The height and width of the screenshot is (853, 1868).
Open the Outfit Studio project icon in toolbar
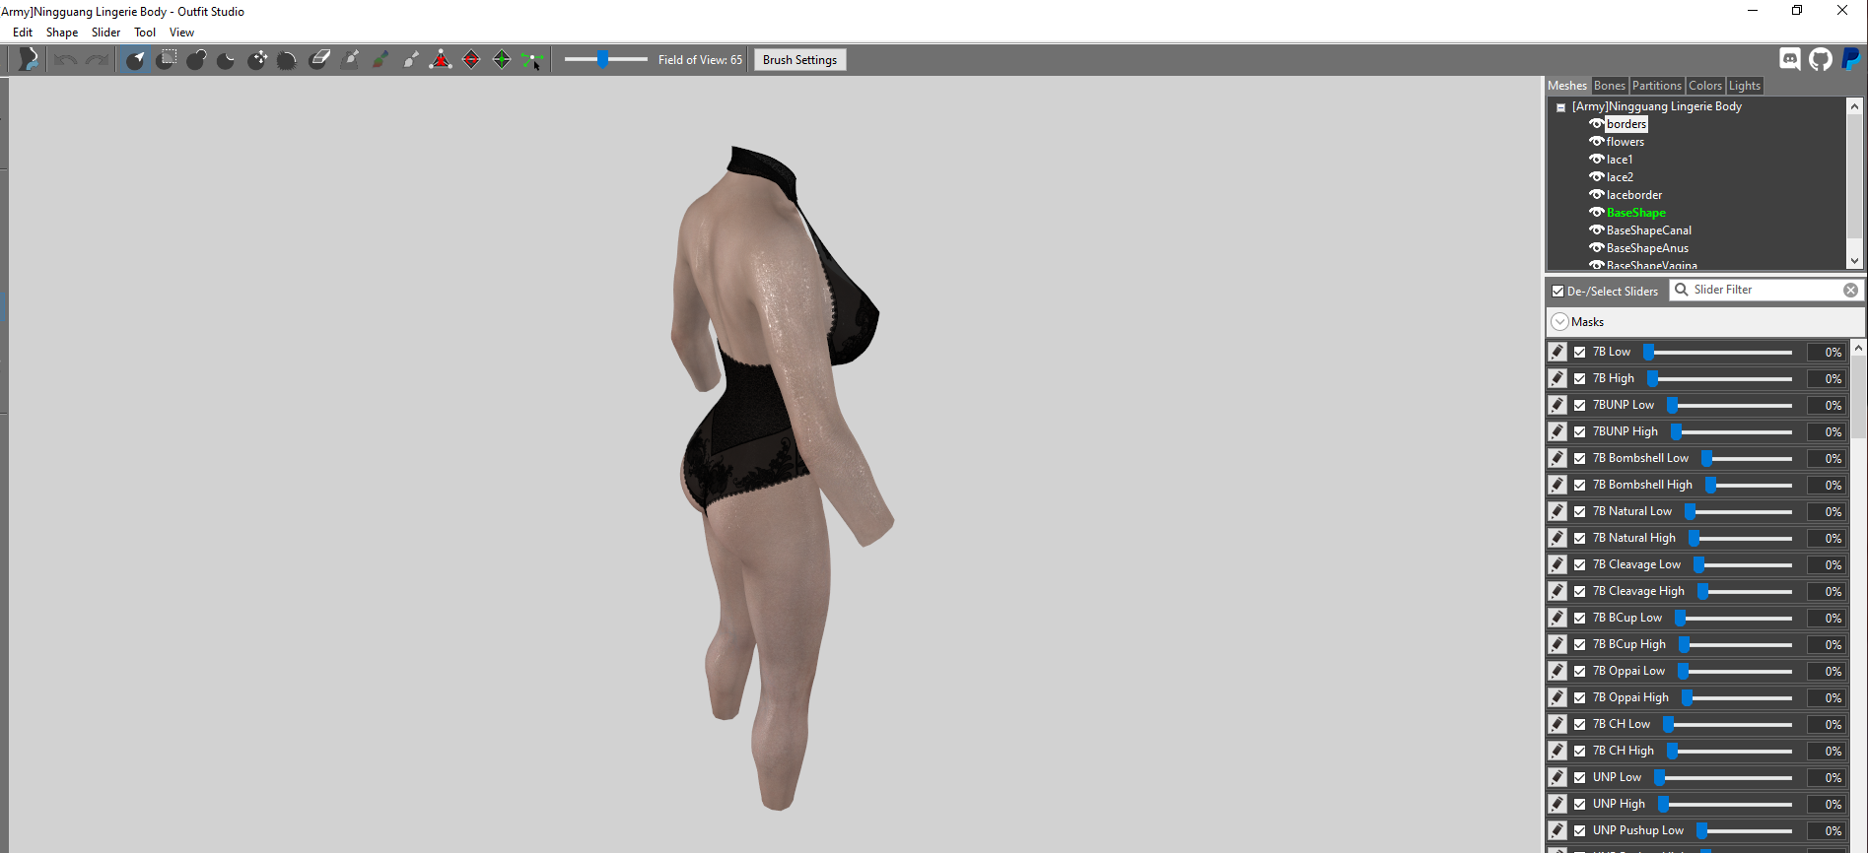coord(29,60)
